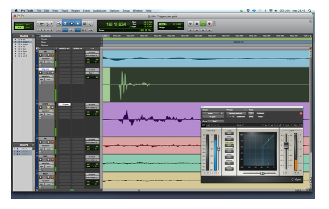
Task: Open the trig snr track view selector
Action: pos(46,76)
